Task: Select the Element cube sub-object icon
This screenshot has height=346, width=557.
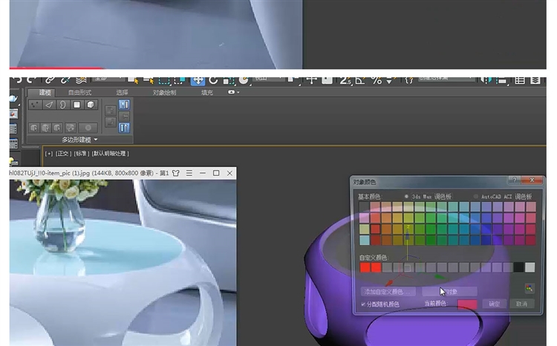Action: (91, 105)
